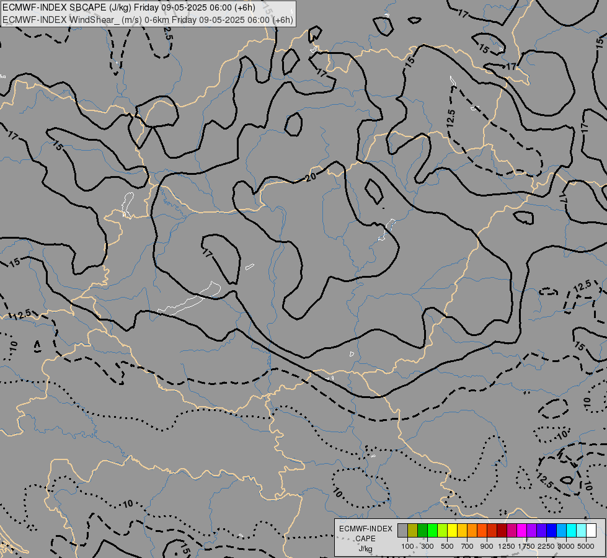Click the brick-red swatch right of 900

(x=492, y=531)
